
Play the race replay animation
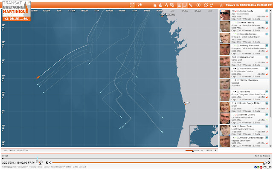(x=33, y=162)
